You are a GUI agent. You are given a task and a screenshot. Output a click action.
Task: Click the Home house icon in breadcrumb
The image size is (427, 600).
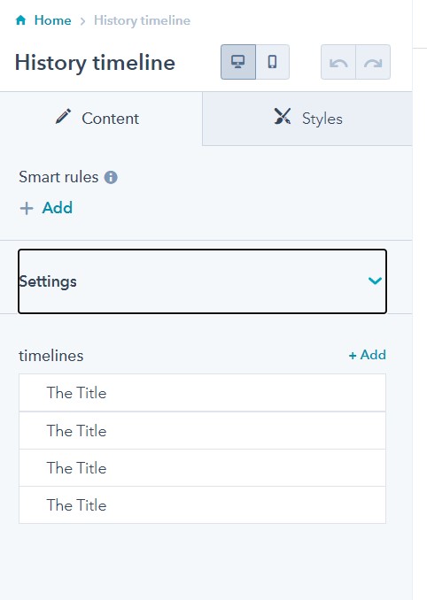point(20,19)
